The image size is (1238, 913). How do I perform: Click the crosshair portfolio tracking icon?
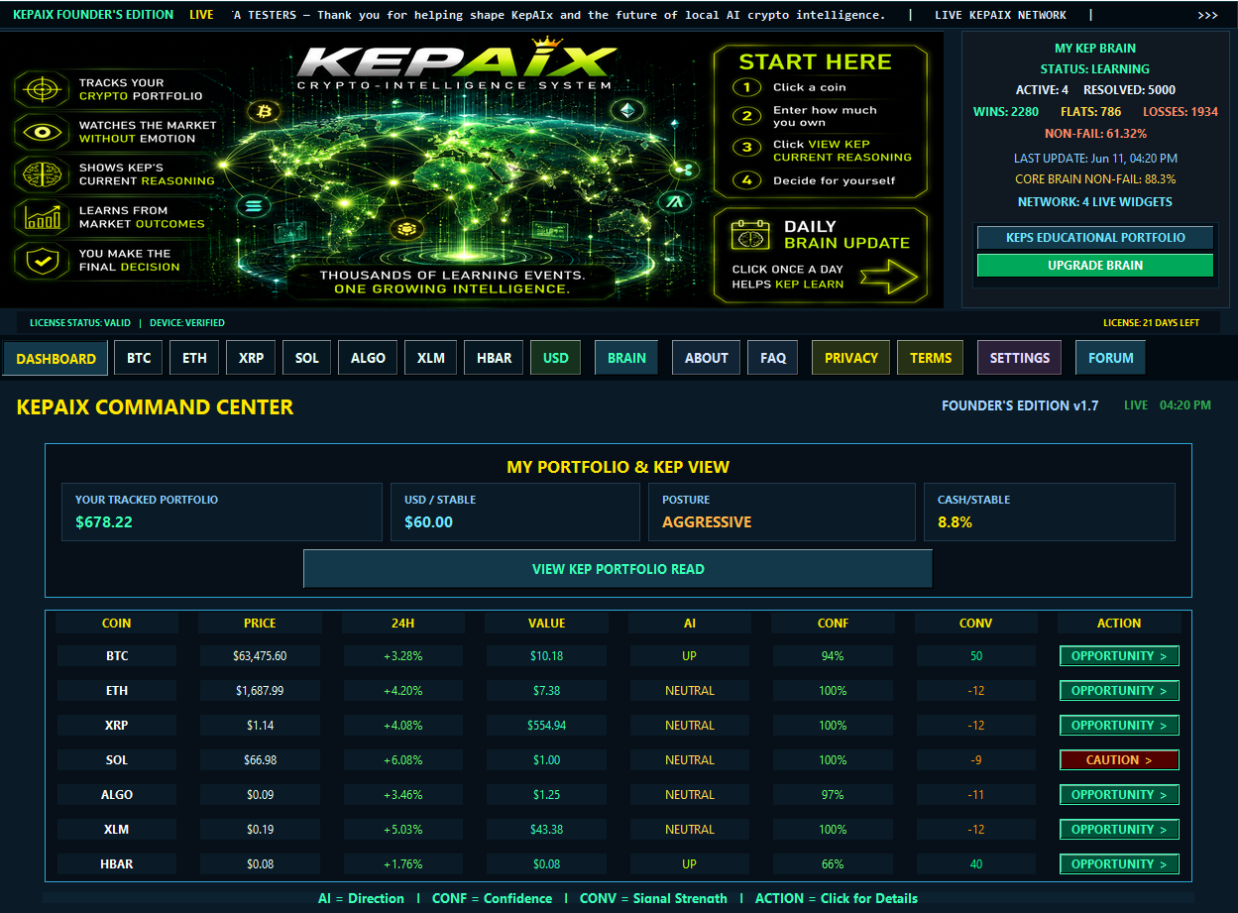(42, 89)
